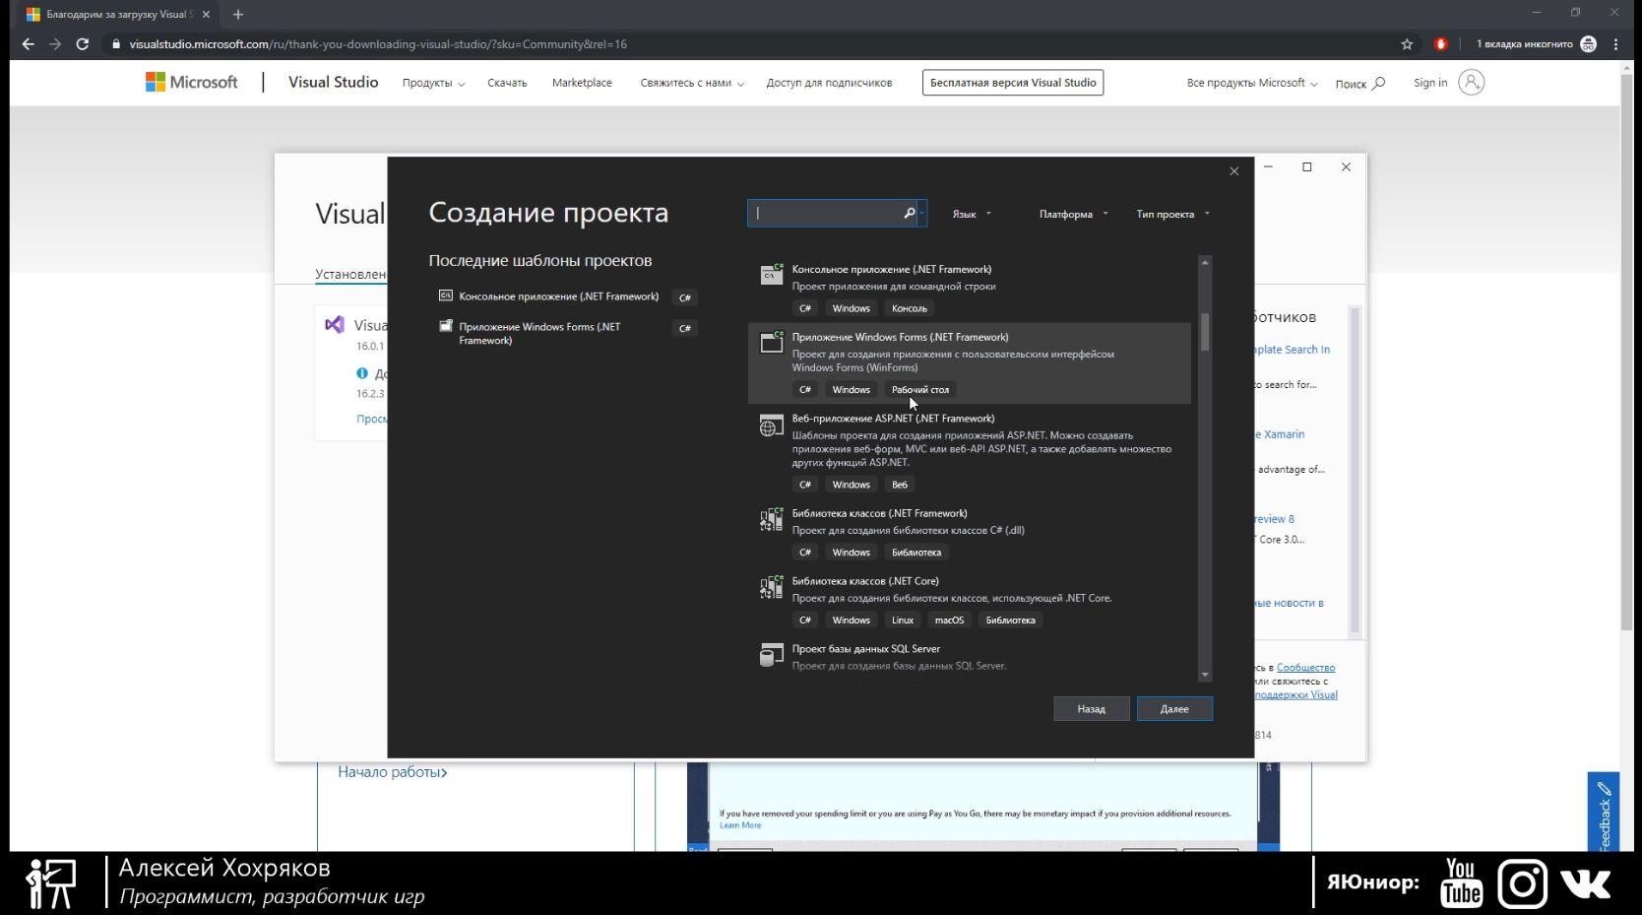Click the Назад button
This screenshot has width=1642, height=915.
(1091, 709)
